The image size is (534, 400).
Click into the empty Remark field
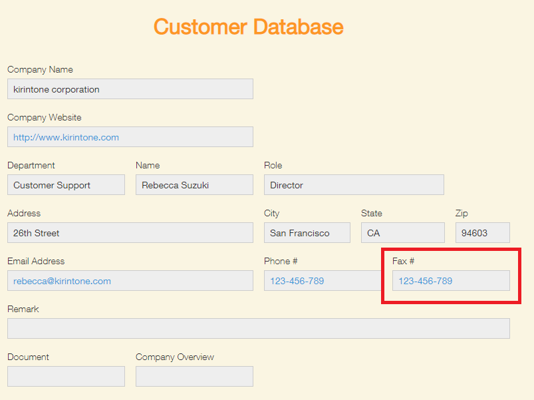pyautogui.click(x=258, y=329)
